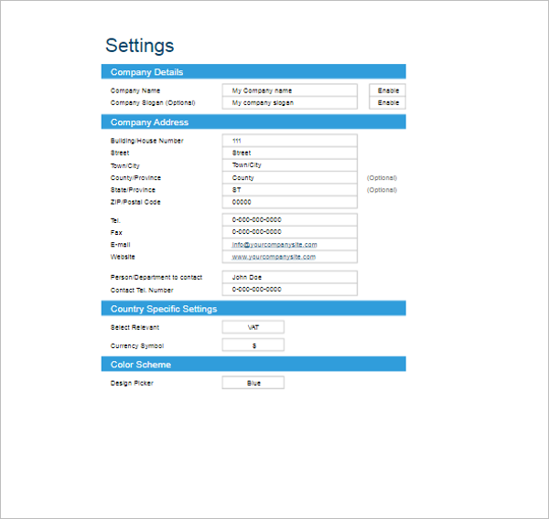
Task: Select the Town/City field
Action: tap(289, 165)
